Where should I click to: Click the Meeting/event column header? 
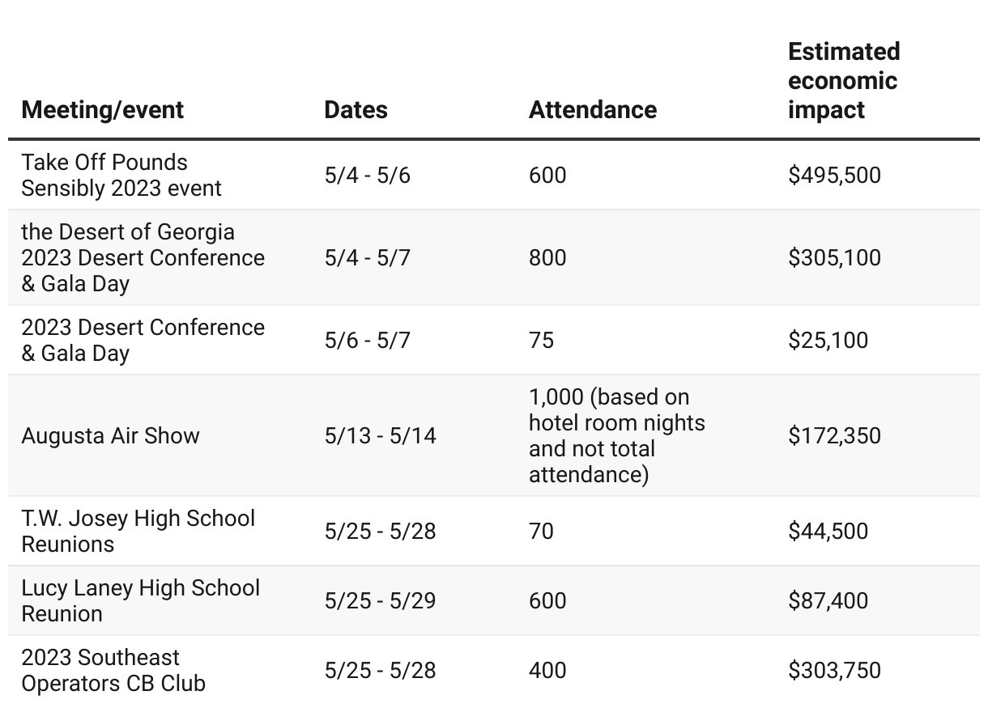pos(103,110)
